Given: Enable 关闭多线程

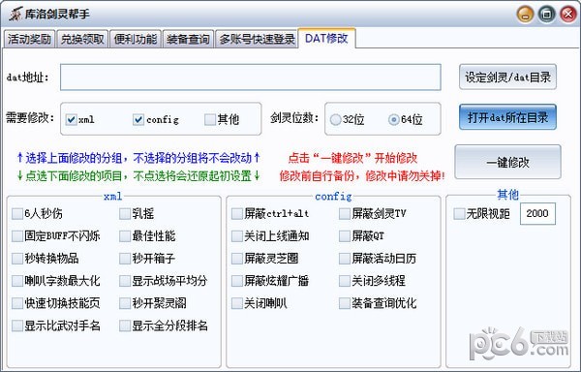Looking at the screenshot, I should [345, 281].
